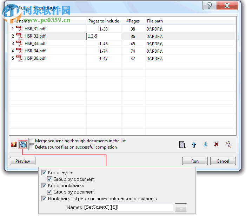252x216 pixels.
Task: Click page count 36 for HSR_32.pdf
Action: coord(133,36)
